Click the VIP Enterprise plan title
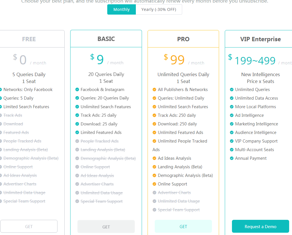 coord(260,39)
